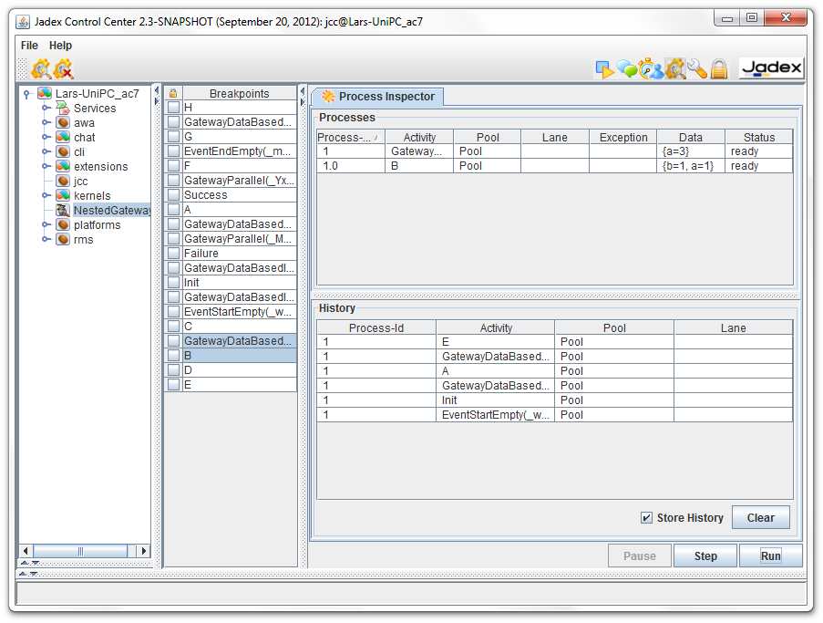Remove component via gear icon with red X

click(x=62, y=69)
